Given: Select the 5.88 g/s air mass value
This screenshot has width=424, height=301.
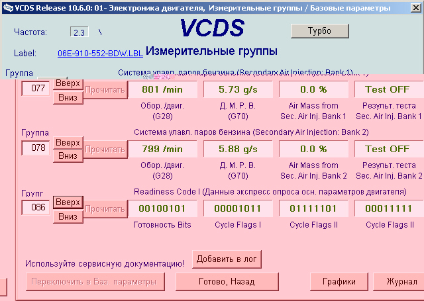Looking at the screenshot, I should tap(238, 149).
